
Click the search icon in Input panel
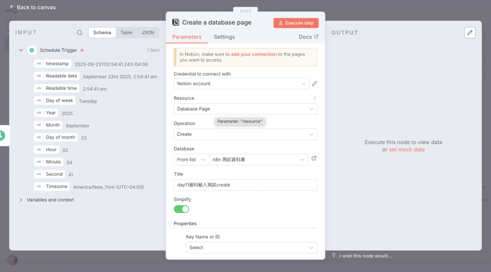coord(80,33)
